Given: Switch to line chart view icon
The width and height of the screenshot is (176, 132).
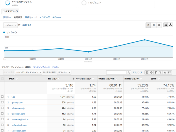Looking at the screenshot, I should [166, 25].
